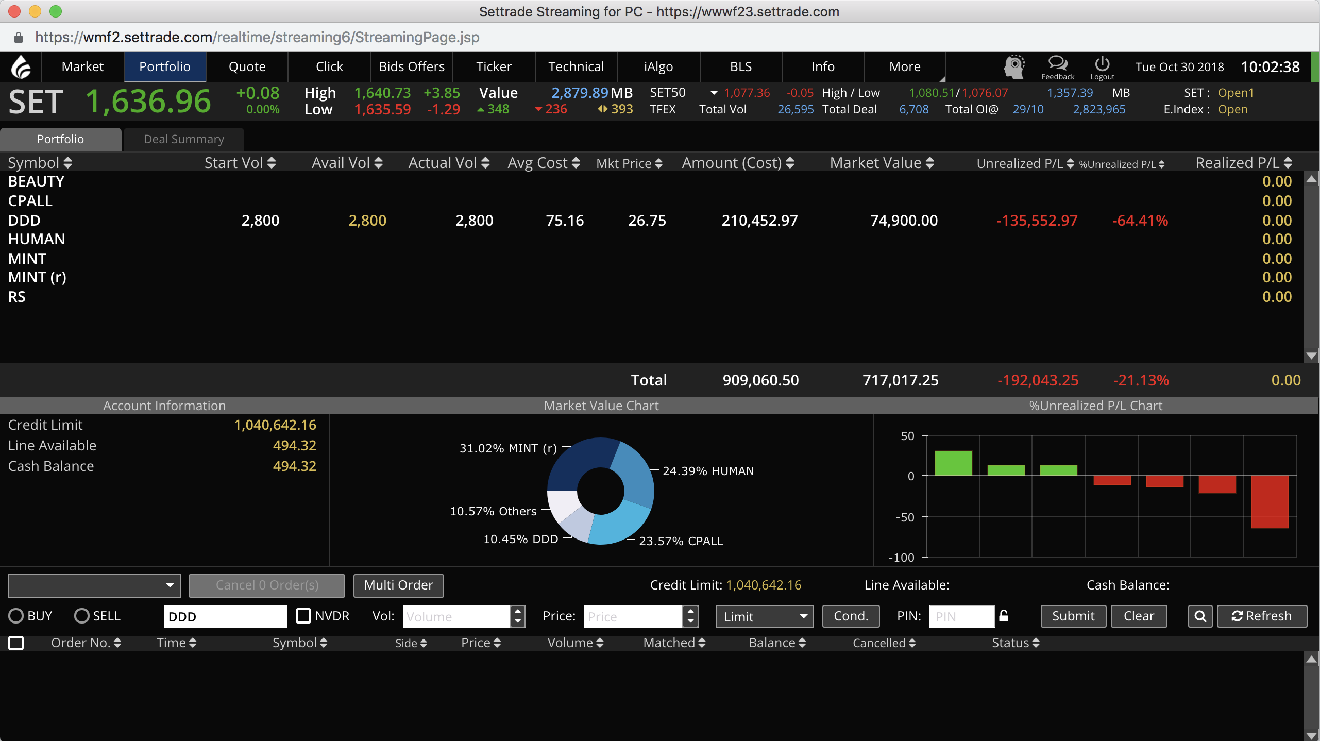Select the BUY radio button
This screenshot has height=741, width=1320.
[x=16, y=616]
